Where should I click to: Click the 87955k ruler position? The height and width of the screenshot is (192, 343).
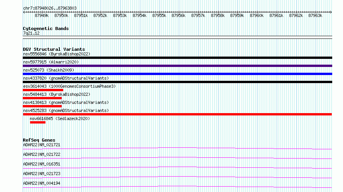[159, 15]
